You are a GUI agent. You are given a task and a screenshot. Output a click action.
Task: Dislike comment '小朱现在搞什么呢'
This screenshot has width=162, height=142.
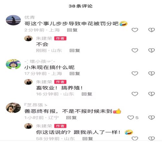[152, 74]
